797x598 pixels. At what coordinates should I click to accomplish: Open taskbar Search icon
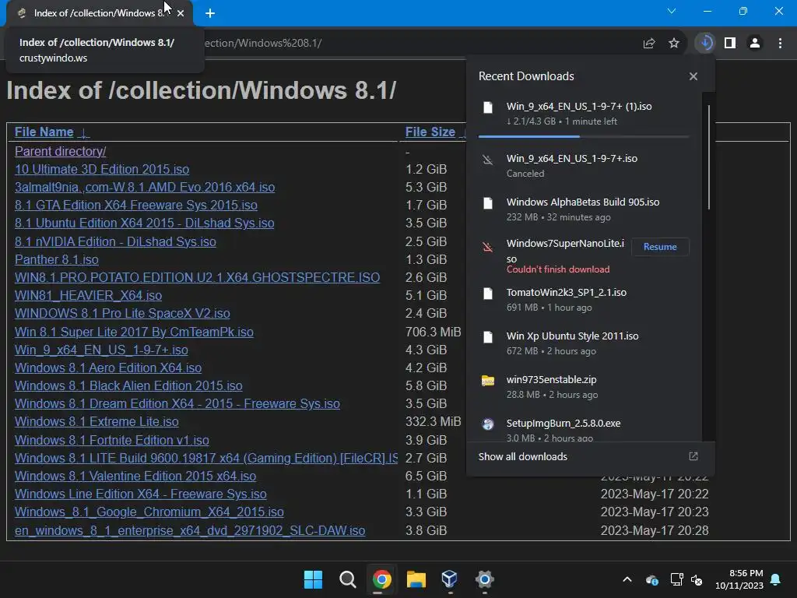(348, 579)
